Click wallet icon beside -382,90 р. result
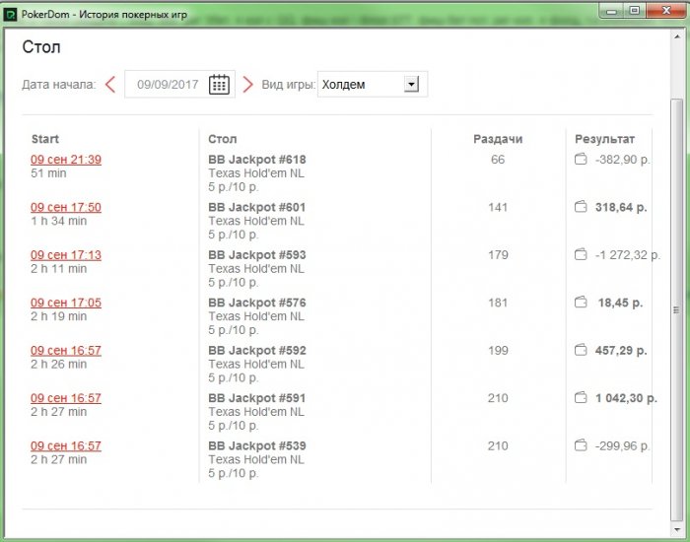This screenshot has width=690, height=542. pyautogui.click(x=581, y=159)
